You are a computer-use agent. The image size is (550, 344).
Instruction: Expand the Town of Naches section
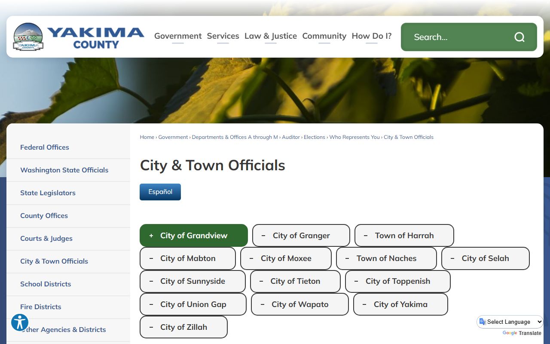(386, 258)
